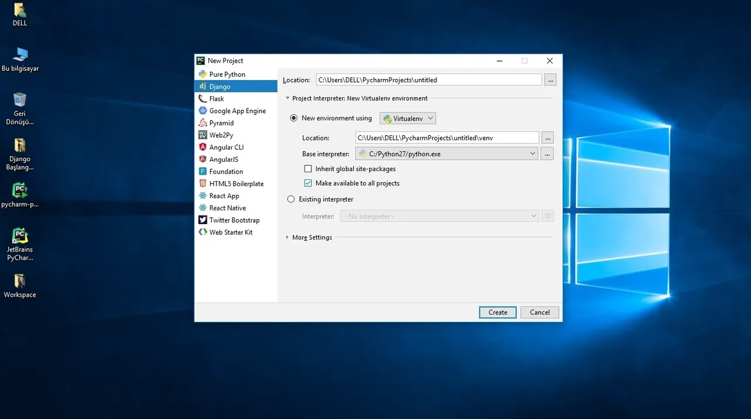Open the Virtualenv environment type dropdown
The image size is (751, 419).
(x=408, y=118)
